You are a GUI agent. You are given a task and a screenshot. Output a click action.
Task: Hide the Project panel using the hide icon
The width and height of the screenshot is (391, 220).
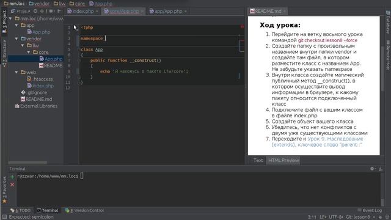[59, 11]
